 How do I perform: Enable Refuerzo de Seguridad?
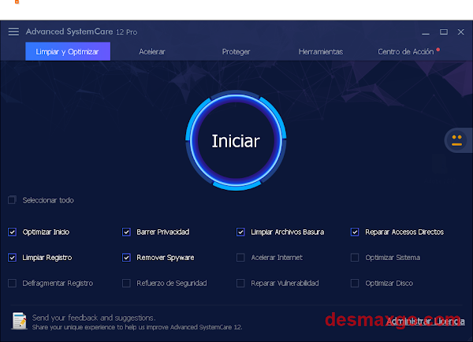point(126,283)
